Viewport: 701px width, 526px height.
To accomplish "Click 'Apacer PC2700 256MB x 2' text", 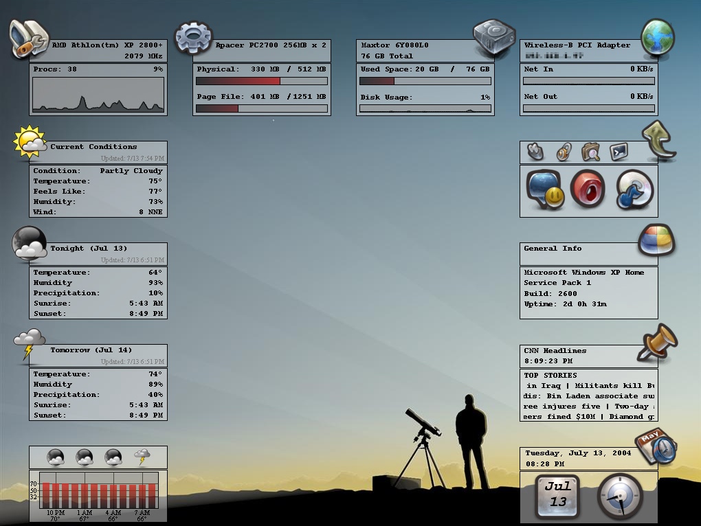I will coord(271,45).
